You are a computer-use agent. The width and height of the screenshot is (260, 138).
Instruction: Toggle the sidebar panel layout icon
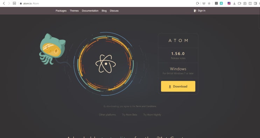coord(255,3)
